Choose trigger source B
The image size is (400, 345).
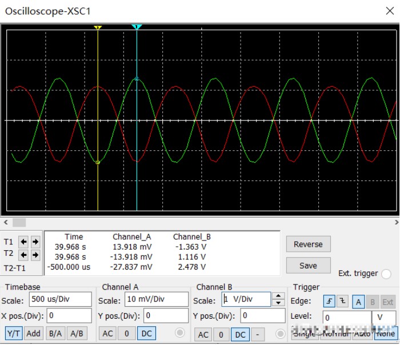(373, 302)
